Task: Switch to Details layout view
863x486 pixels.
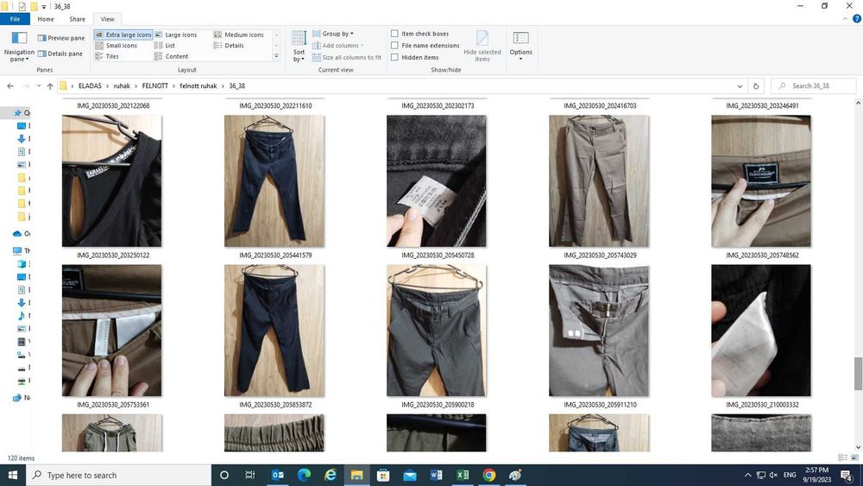Action: coord(229,46)
